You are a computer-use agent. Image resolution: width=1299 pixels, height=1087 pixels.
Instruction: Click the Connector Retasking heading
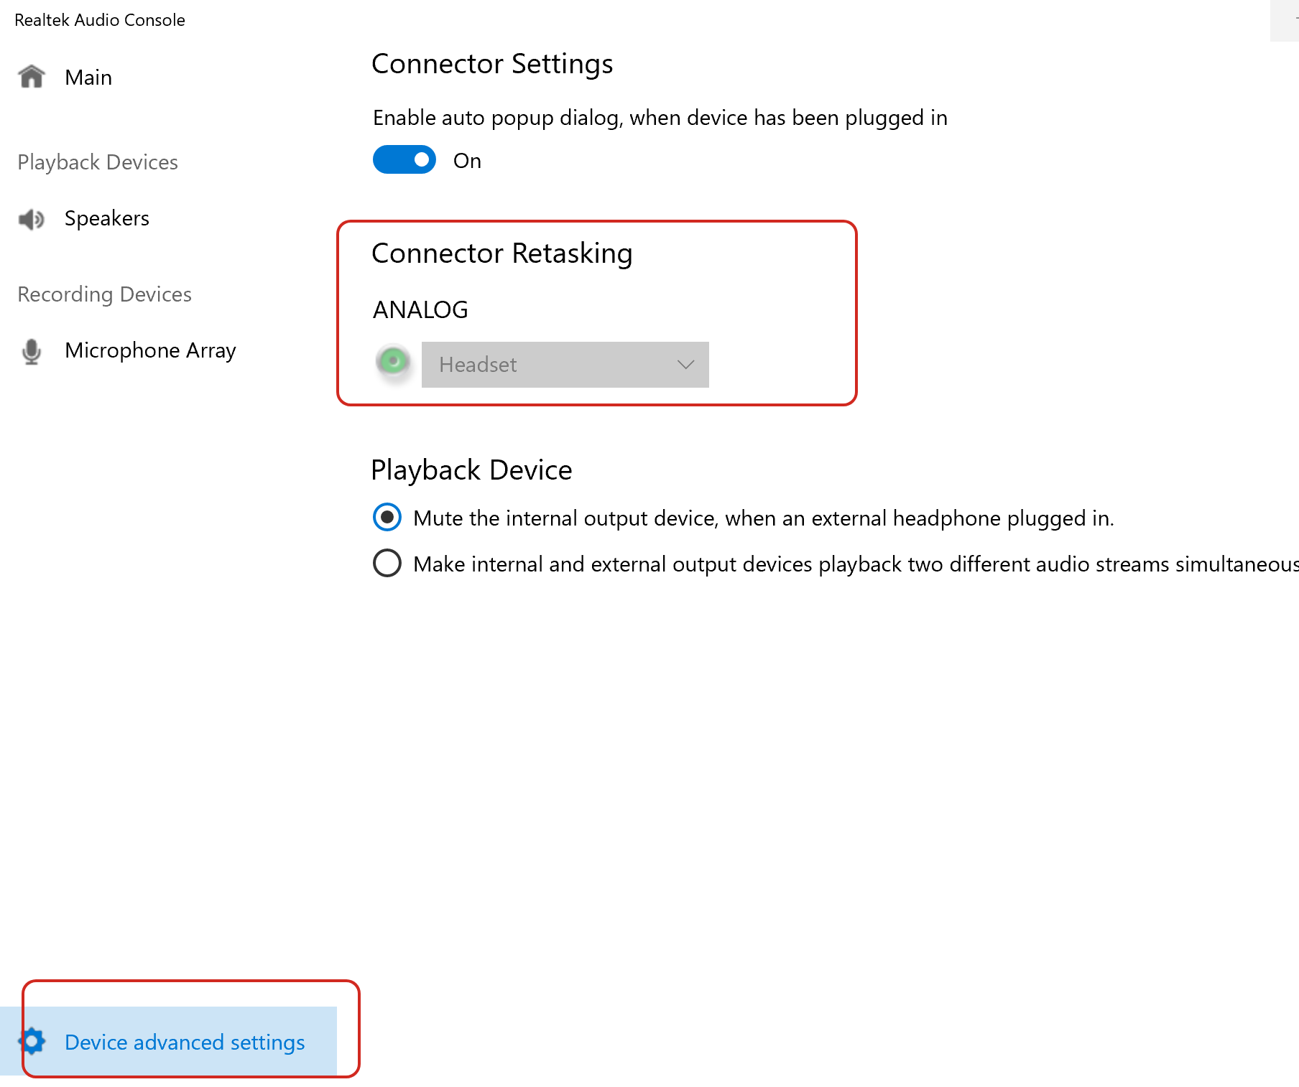pyautogui.click(x=501, y=253)
